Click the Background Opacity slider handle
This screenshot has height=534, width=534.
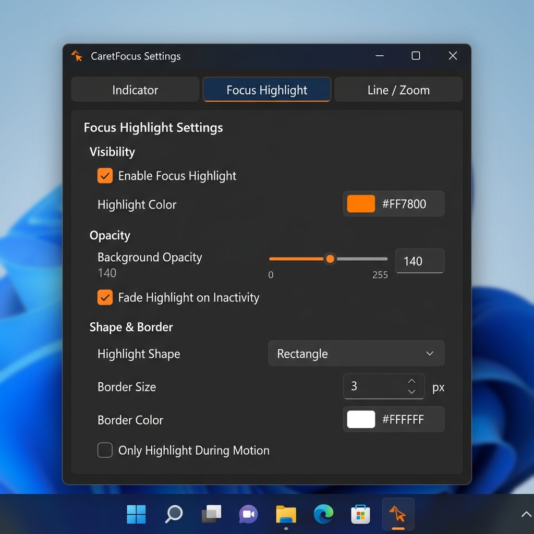tap(330, 259)
